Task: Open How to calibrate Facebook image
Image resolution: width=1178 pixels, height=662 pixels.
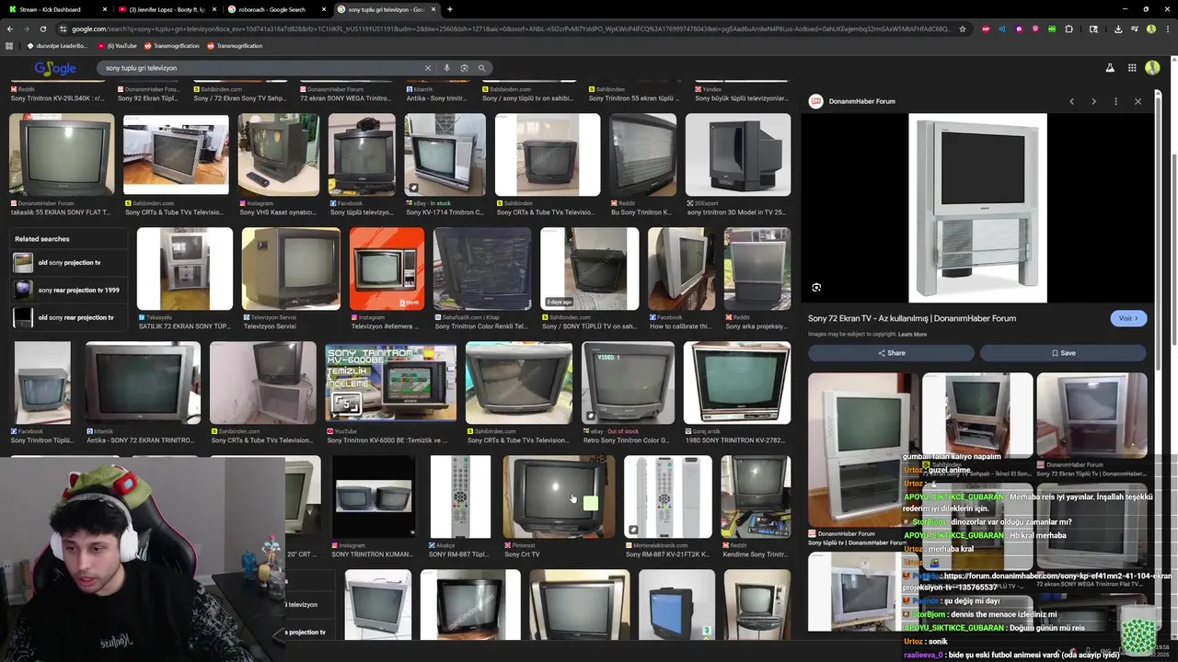Action: tap(682, 268)
